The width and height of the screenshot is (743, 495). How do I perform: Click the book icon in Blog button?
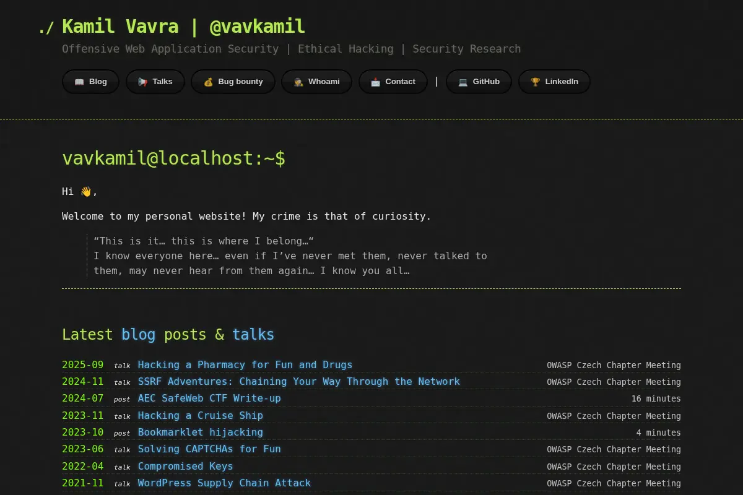79,82
